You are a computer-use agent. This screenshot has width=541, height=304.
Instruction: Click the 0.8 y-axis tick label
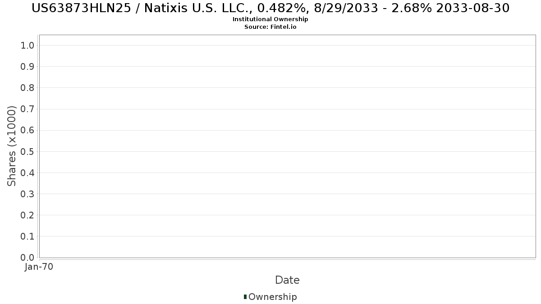28,87
